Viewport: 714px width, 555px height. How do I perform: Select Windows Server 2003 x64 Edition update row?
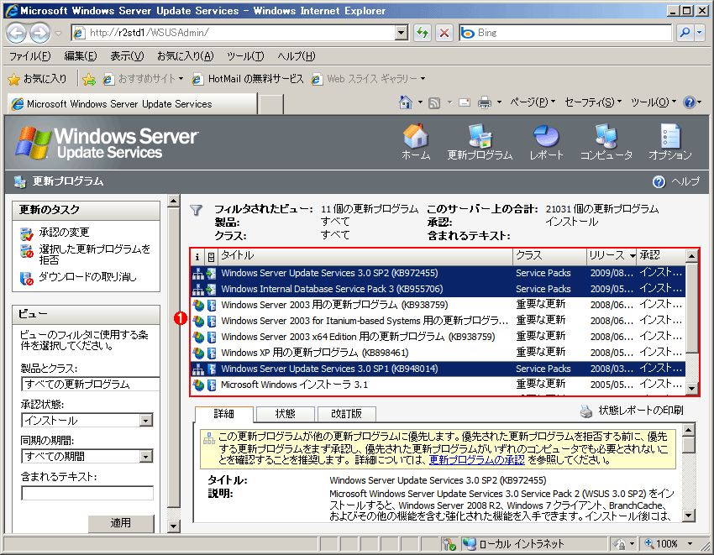[438, 337]
